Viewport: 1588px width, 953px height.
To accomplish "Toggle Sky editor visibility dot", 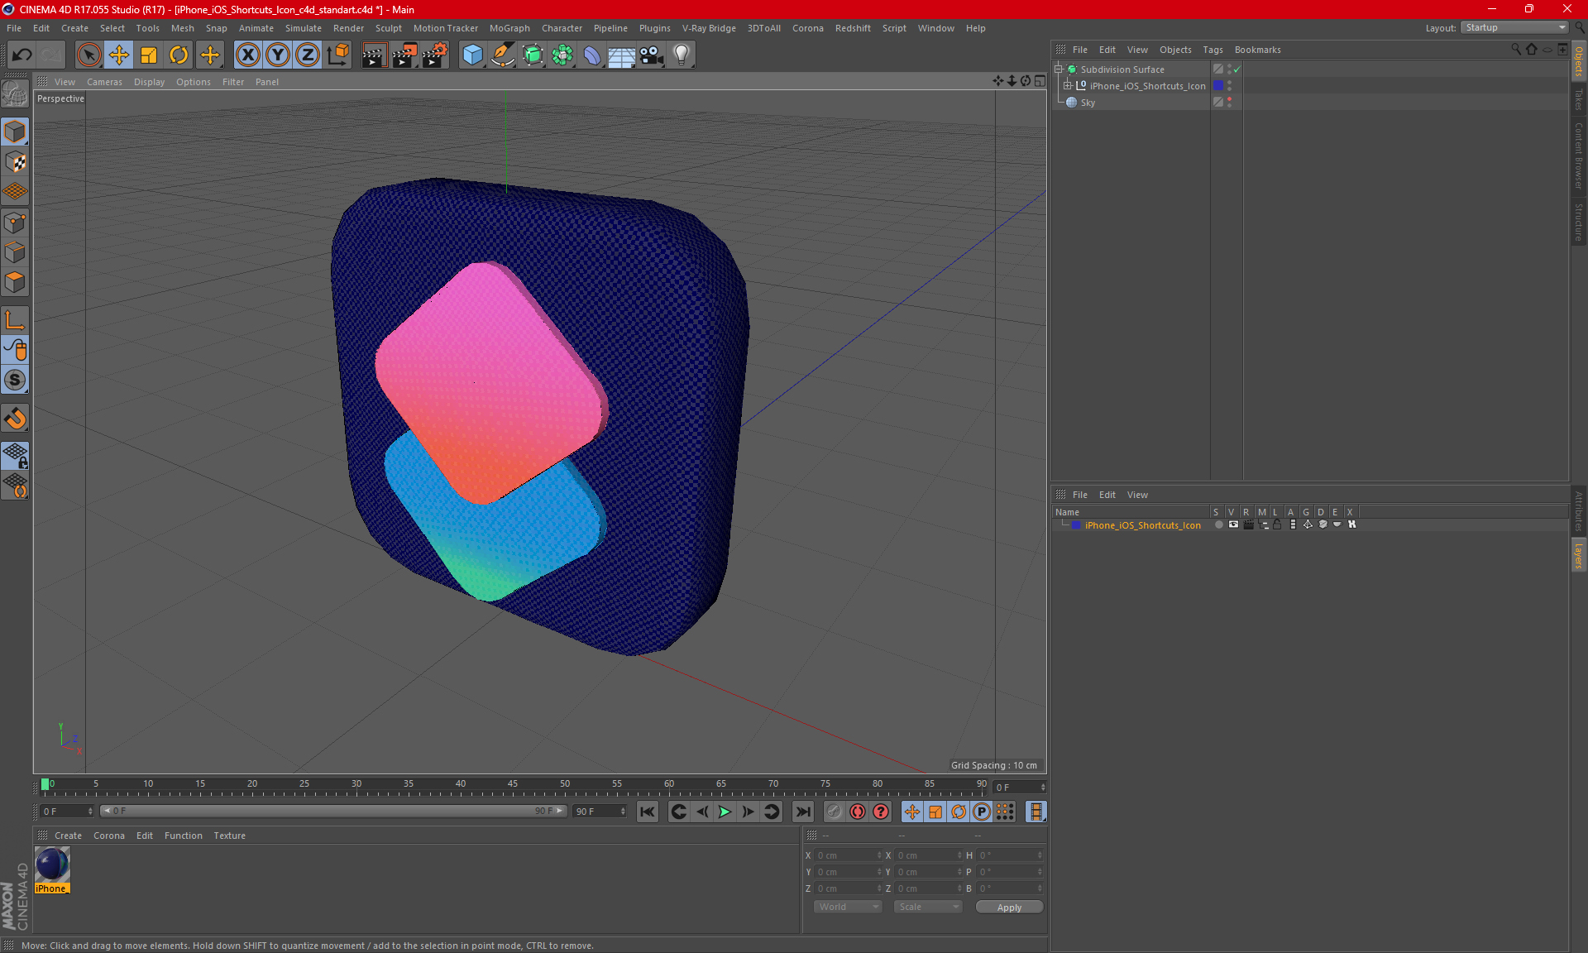I will coord(1230,99).
